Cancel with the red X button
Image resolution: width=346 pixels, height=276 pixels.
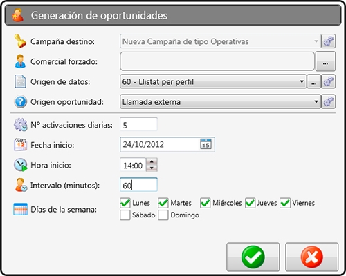(312, 257)
